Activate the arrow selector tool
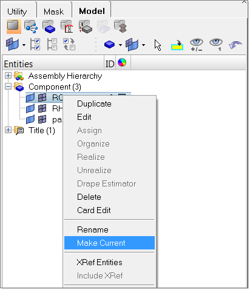250x290 pixels. coord(158,45)
